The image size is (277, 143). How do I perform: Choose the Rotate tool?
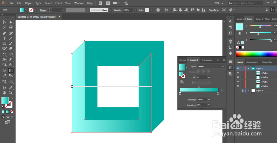click(x=4, y=54)
